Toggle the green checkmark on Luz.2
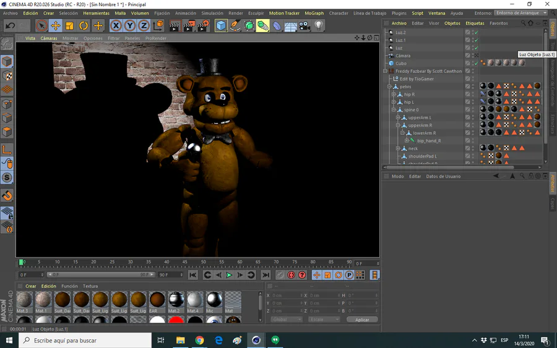Viewport: 557px width, 348px height. pos(477,32)
